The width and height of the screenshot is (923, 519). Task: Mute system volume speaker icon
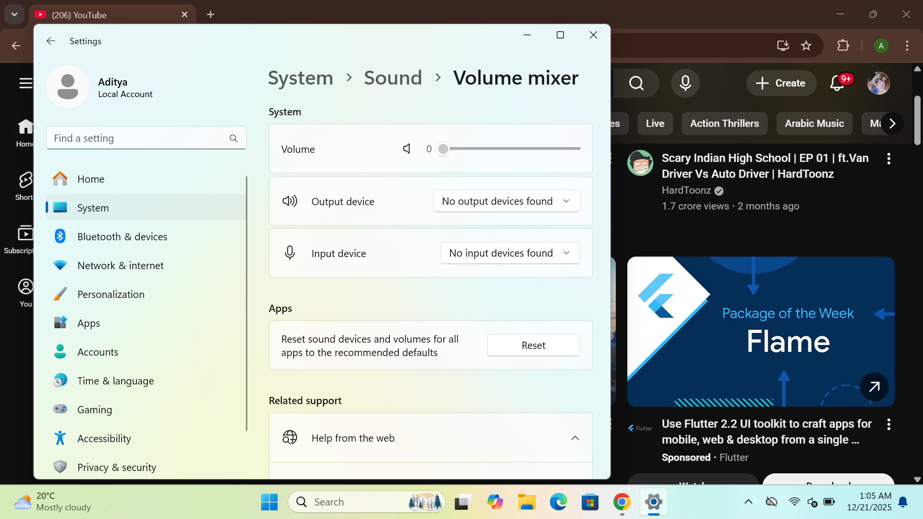click(407, 149)
